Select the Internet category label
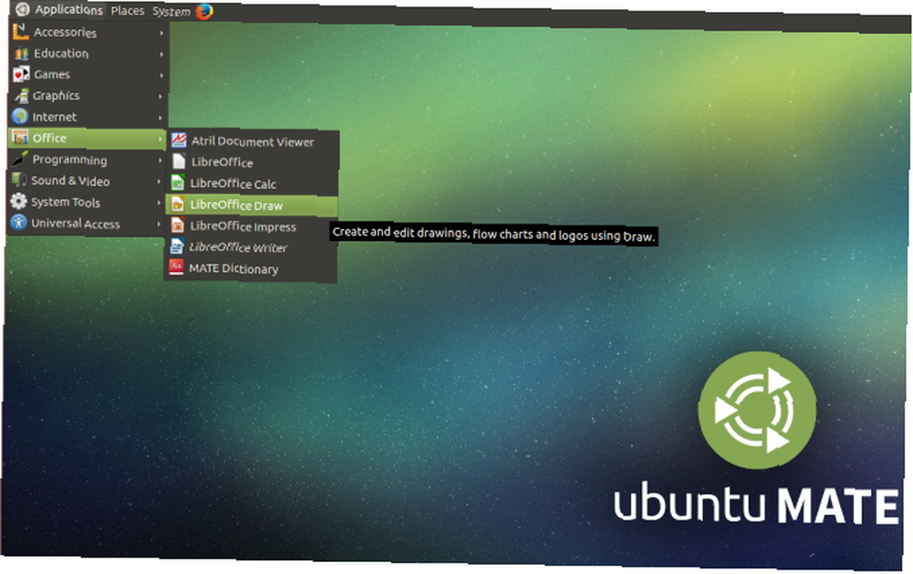Screen dimensions: 913x574 (x=54, y=117)
